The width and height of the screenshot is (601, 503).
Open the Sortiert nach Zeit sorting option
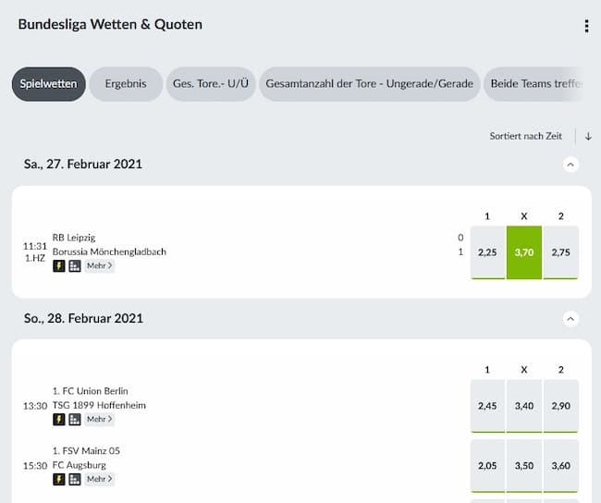click(525, 136)
